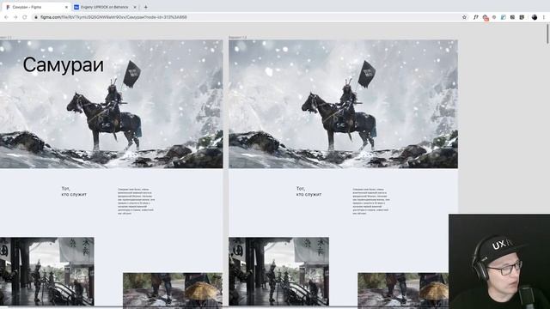Go back in browser history

[x=6, y=17]
